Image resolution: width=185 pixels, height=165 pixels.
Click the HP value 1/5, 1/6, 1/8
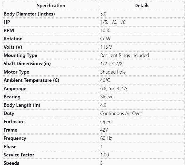click(113, 22)
